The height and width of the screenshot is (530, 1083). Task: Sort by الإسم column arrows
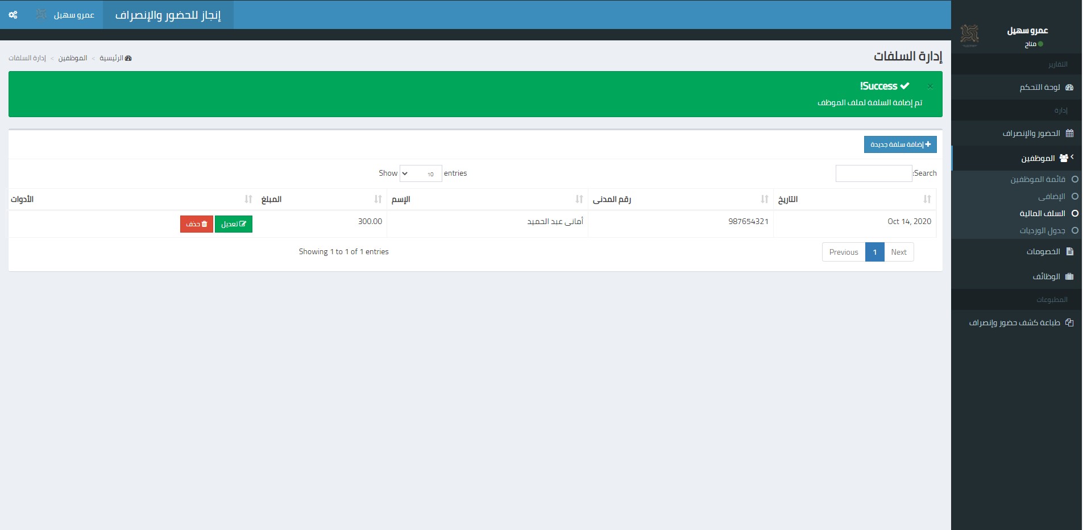click(579, 199)
